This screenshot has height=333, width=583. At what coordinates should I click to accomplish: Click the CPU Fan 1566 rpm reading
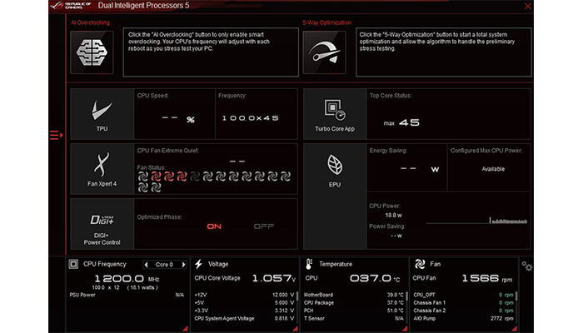pos(487,278)
